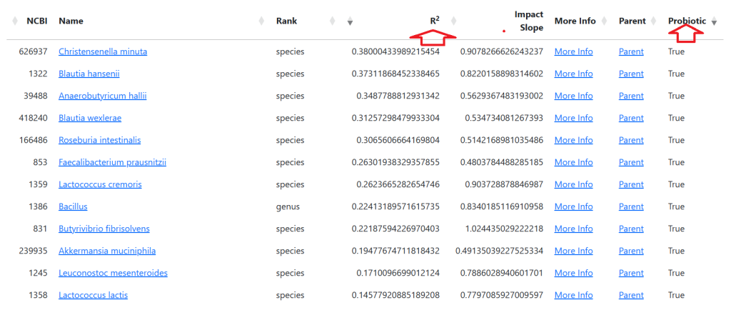Screen dimensions: 731x310
Task: Click sort arrows just left of Impact Slope
Action: pos(454,21)
